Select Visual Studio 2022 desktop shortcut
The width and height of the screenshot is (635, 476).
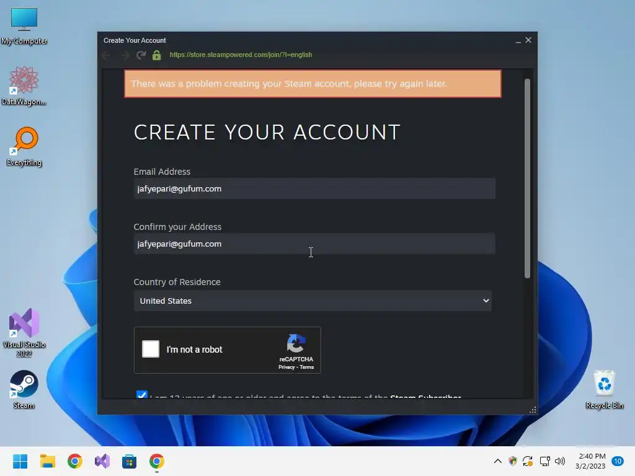(x=24, y=333)
